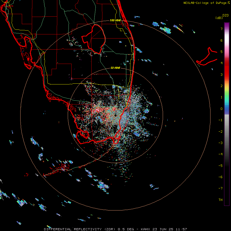Click the -7 value on color scale

pyautogui.click(x=220, y=188)
